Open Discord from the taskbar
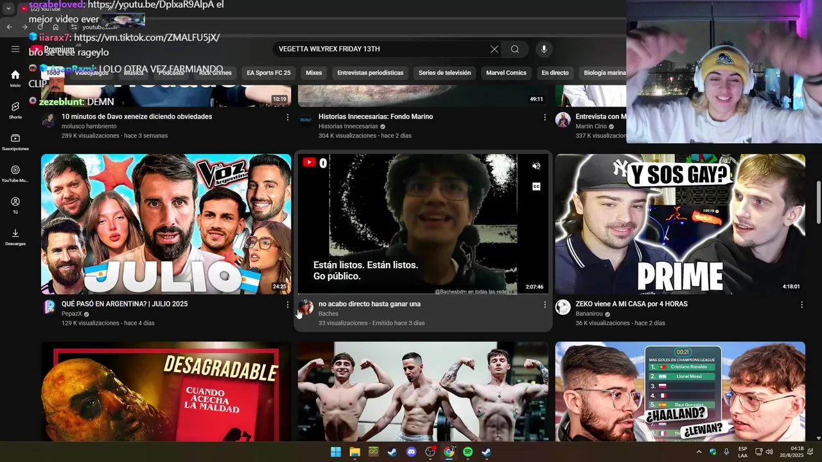The image size is (822, 462). tap(412, 452)
